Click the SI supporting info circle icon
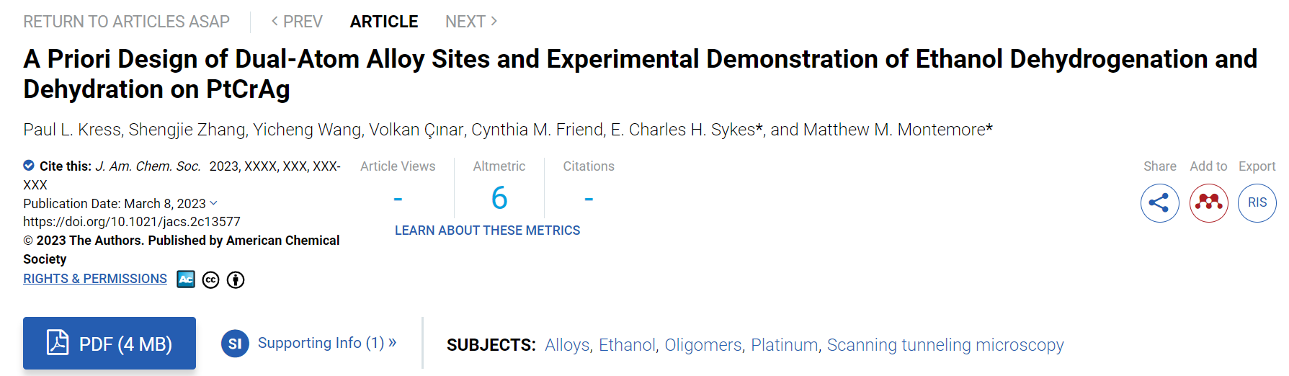Screen dimensions: 1289x376 point(235,344)
